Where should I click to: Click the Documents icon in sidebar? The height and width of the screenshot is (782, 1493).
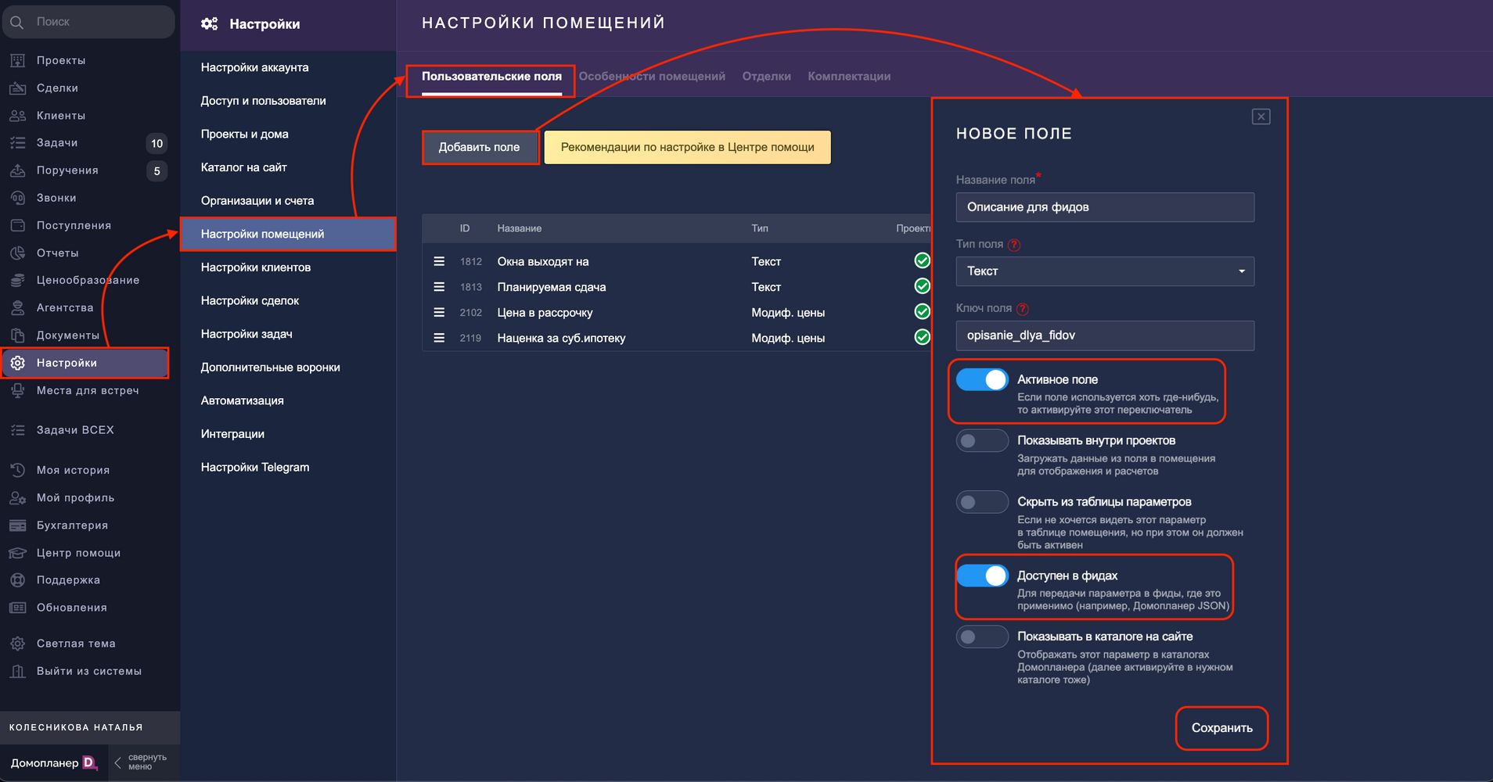pyautogui.click(x=18, y=335)
